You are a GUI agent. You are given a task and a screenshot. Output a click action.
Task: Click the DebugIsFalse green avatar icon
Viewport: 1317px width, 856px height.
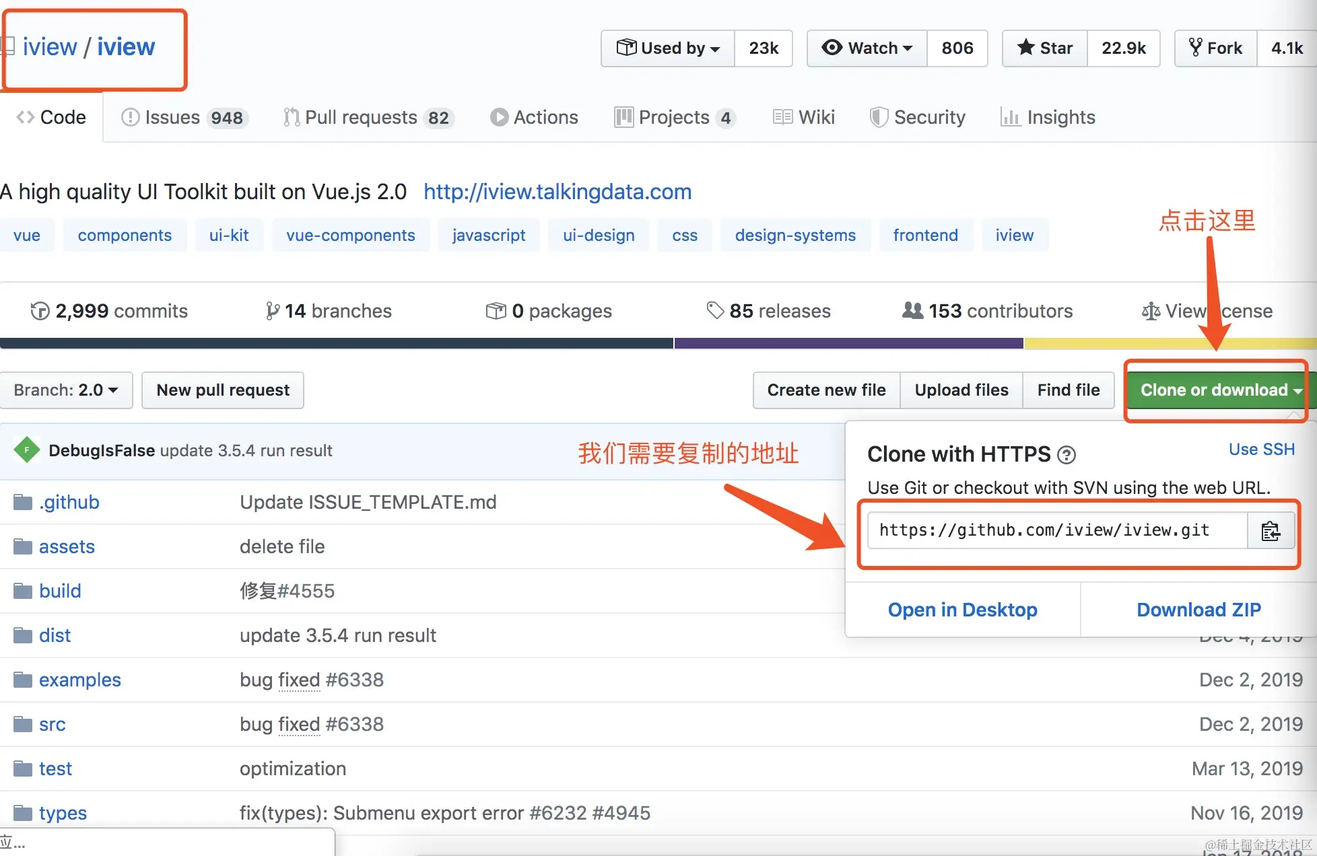27,450
